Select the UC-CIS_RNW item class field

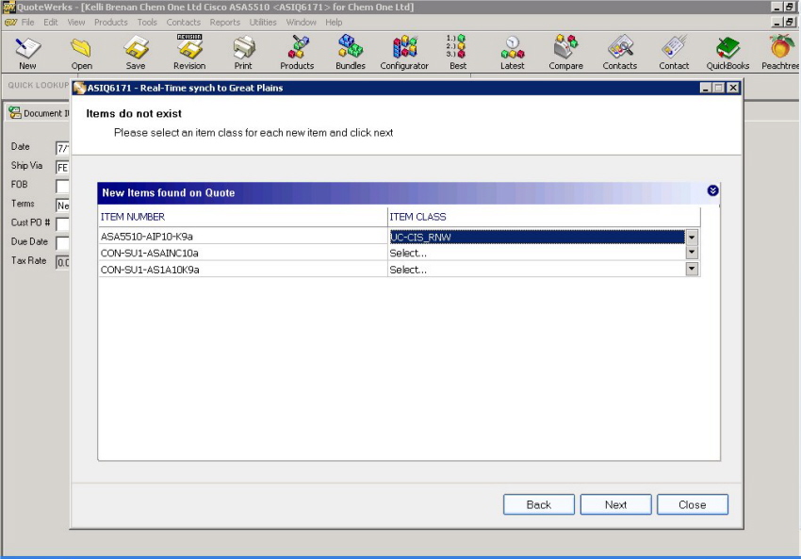coord(536,238)
